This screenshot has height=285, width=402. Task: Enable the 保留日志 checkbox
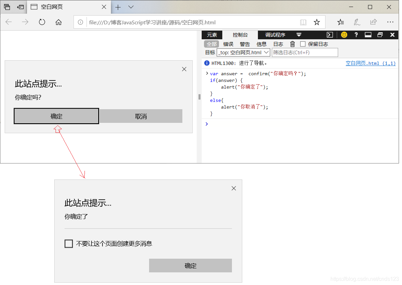coord(303,44)
